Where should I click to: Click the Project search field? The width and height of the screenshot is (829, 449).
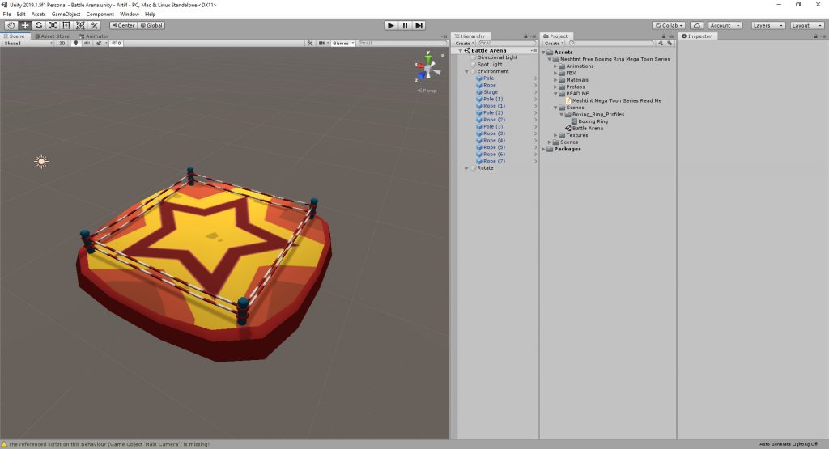click(x=610, y=44)
